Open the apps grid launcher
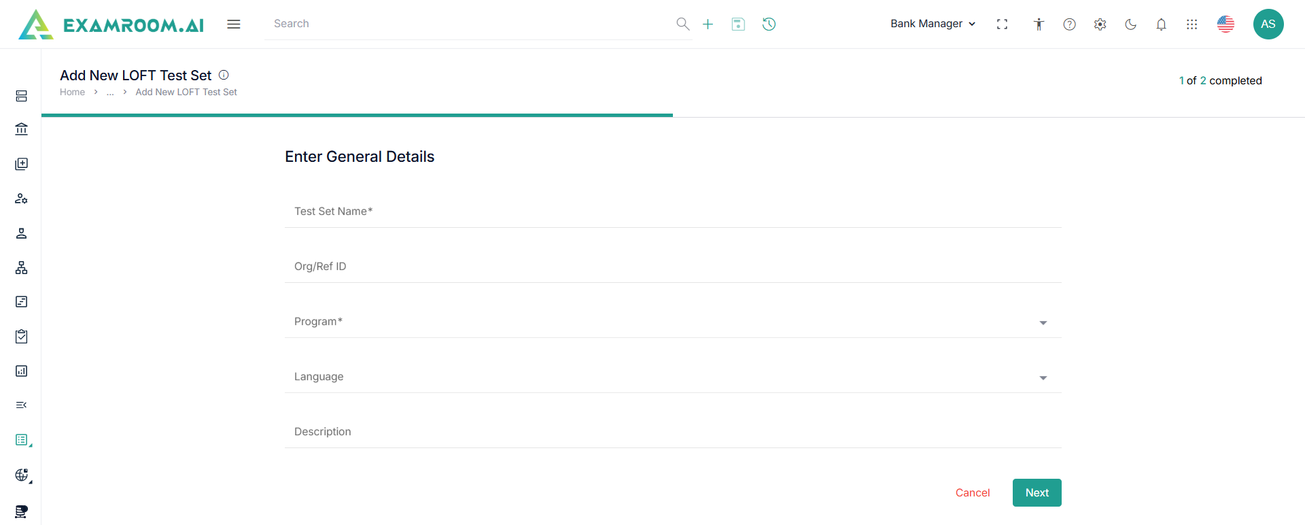The width and height of the screenshot is (1305, 525). [x=1191, y=24]
